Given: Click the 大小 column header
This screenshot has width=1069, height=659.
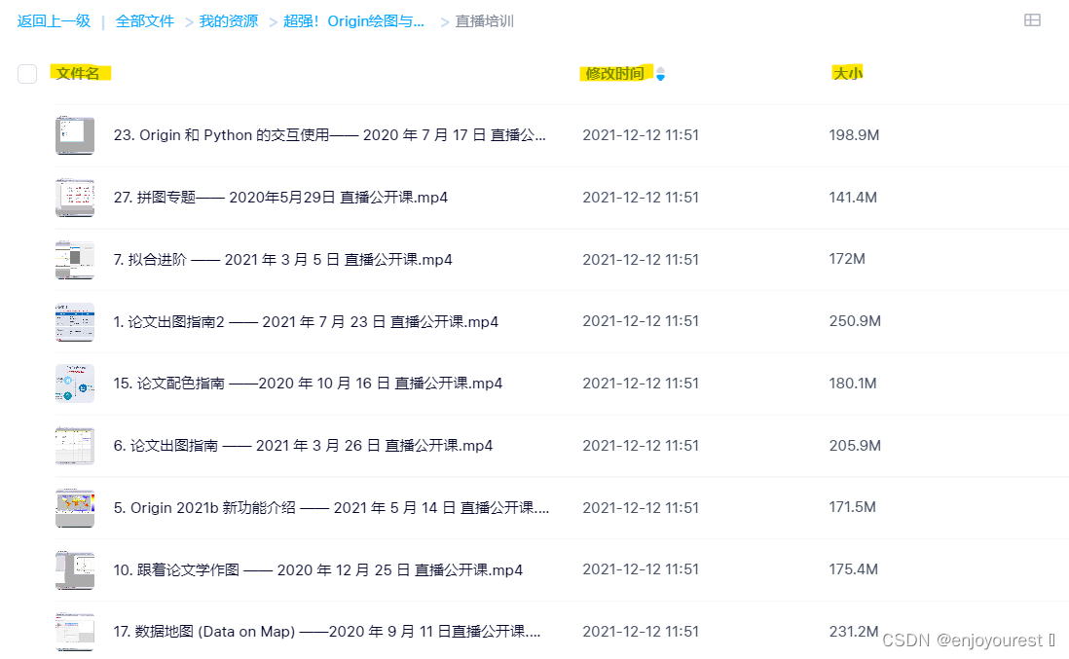Looking at the screenshot, I should coord(847,72).
